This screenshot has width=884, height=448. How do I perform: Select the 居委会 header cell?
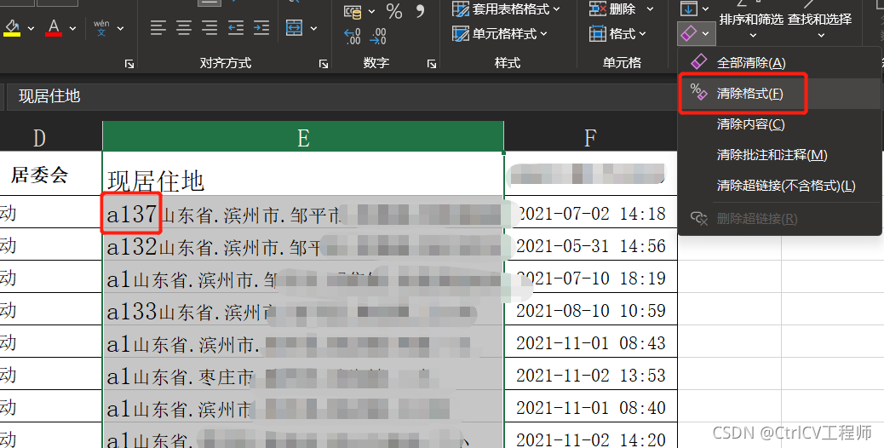click(51, 174)
